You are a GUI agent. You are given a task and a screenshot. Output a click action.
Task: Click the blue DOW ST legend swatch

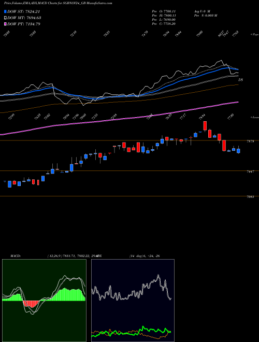point(5,11)
